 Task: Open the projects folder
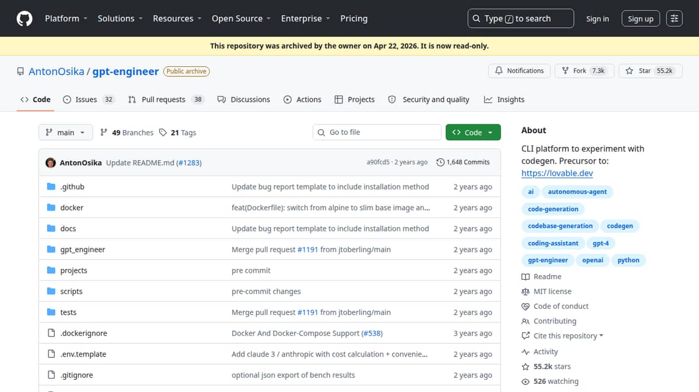(x=74, y=270)
